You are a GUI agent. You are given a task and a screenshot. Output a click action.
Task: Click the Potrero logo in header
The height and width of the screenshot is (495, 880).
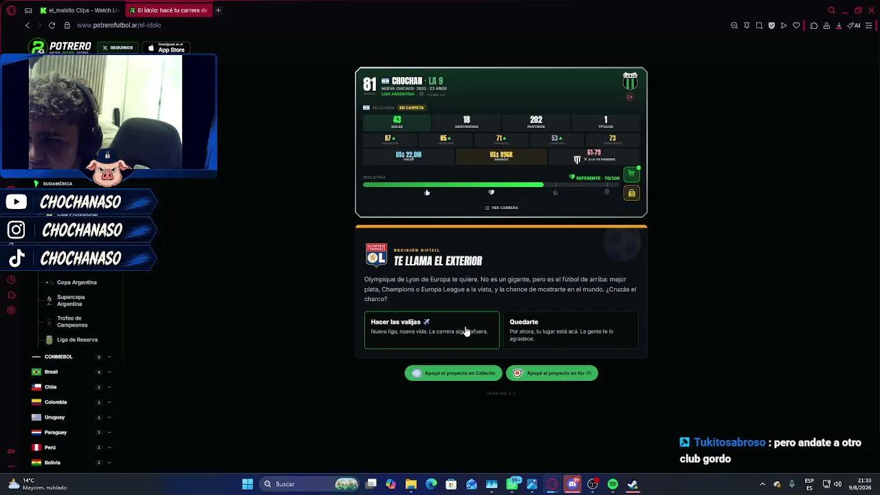pyautogui.click(x=60, y=47)
